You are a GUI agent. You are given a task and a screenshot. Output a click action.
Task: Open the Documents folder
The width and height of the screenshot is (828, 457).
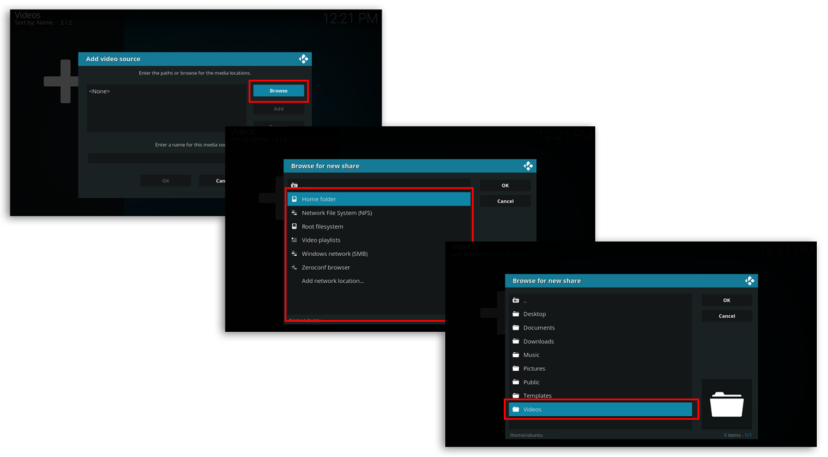click(x=601, y=328)
